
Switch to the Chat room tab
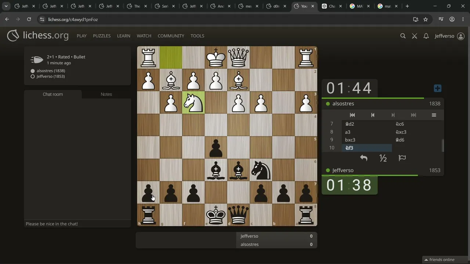pos(53,94)
